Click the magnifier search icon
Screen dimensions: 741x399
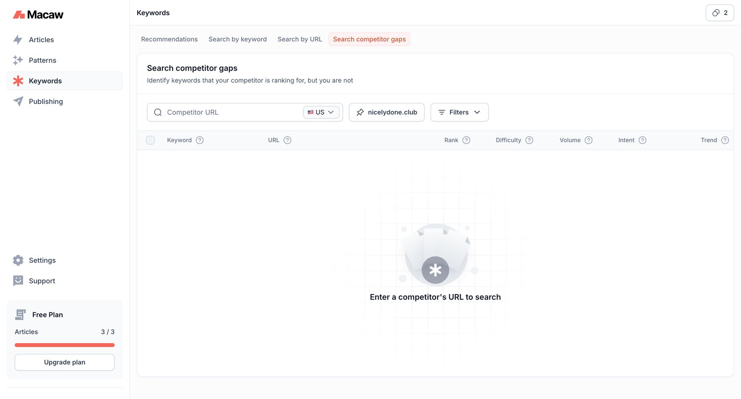coord(158,112)
